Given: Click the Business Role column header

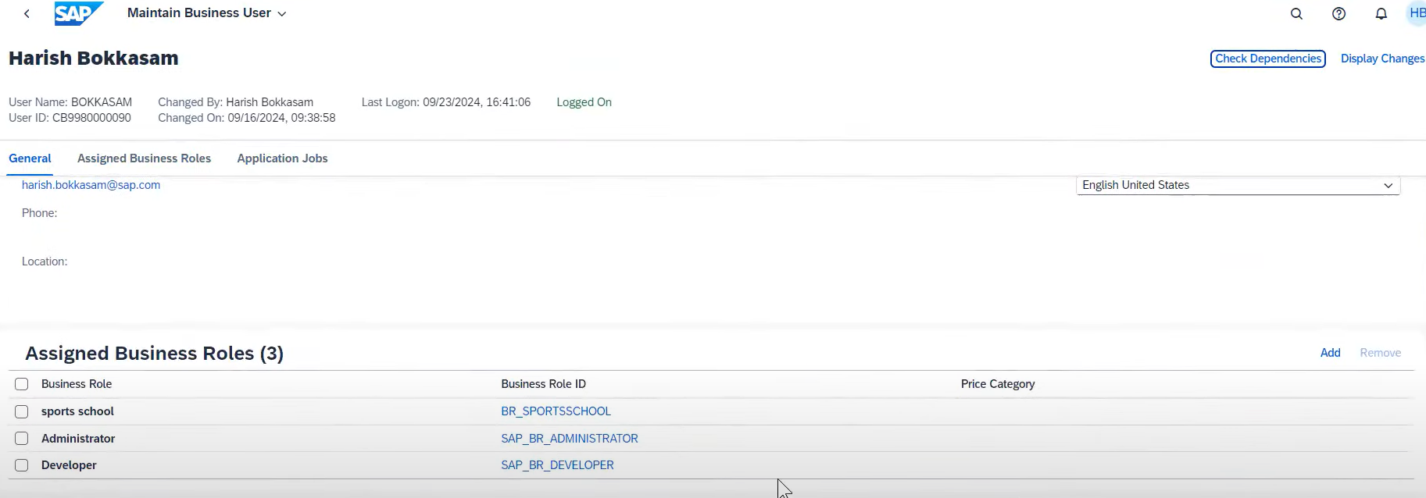Looking at the screenshot, I should click(77, 384).
